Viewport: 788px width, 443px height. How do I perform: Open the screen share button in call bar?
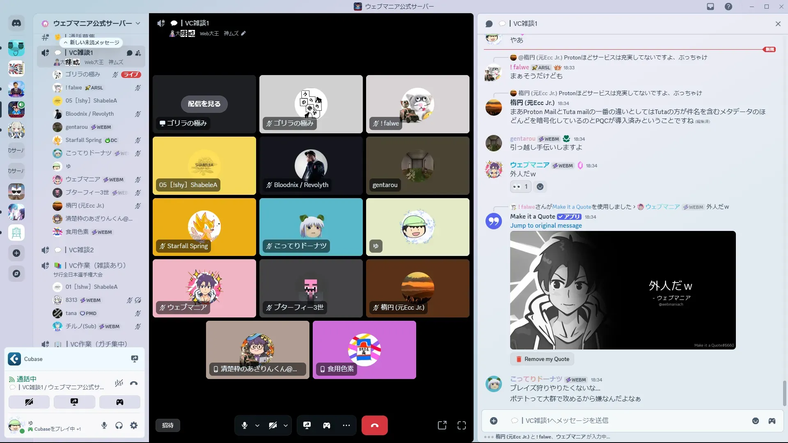pyautogui.click(x=307, y=425)
